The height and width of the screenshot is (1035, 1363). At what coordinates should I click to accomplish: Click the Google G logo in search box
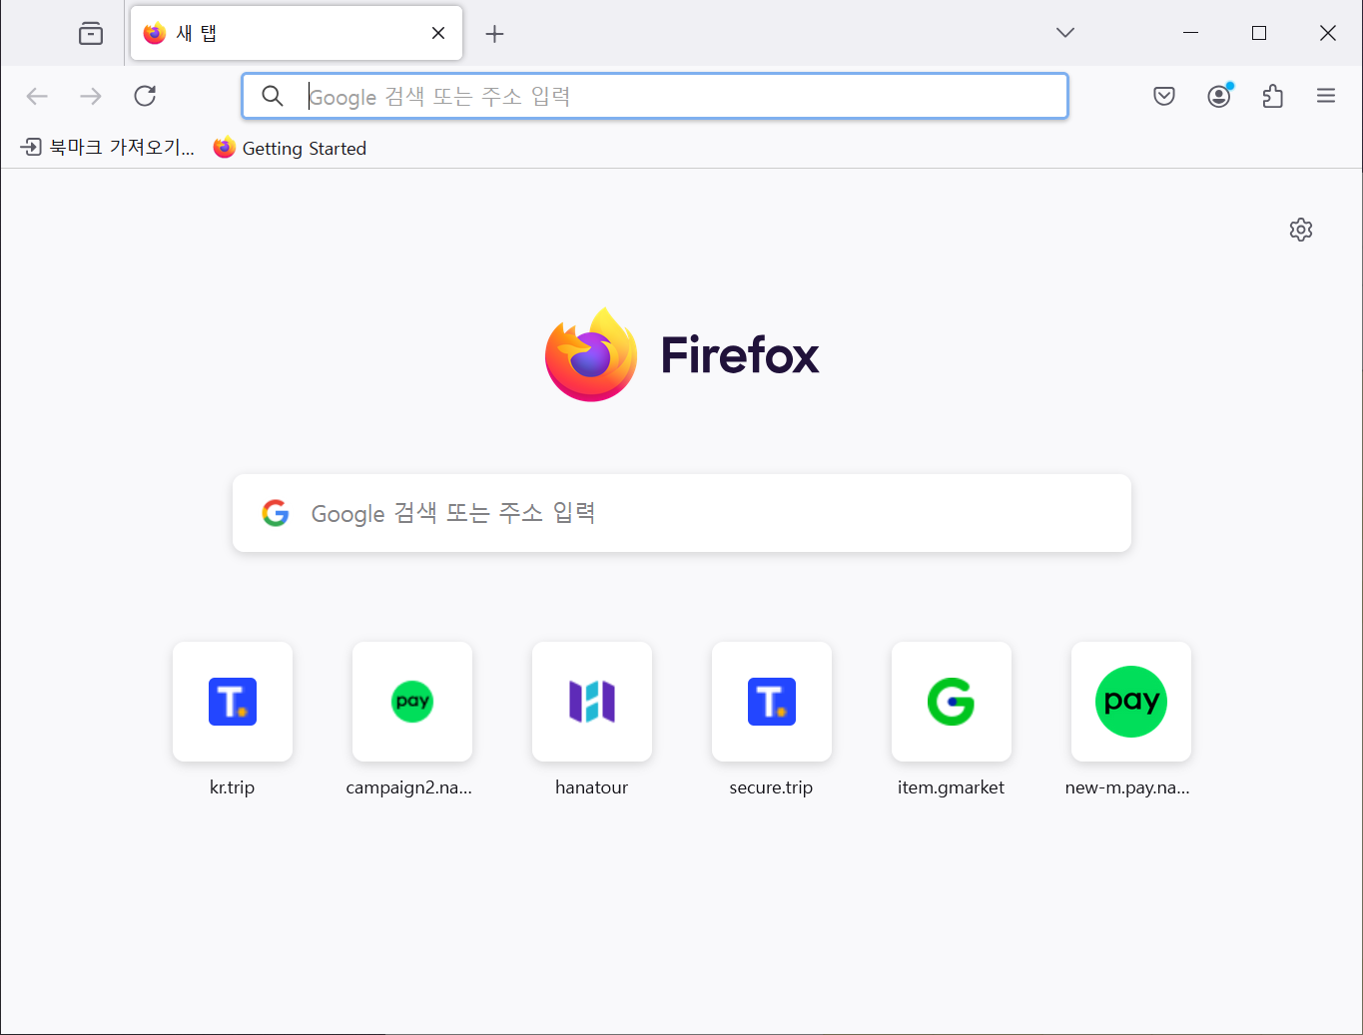[276, 513]
